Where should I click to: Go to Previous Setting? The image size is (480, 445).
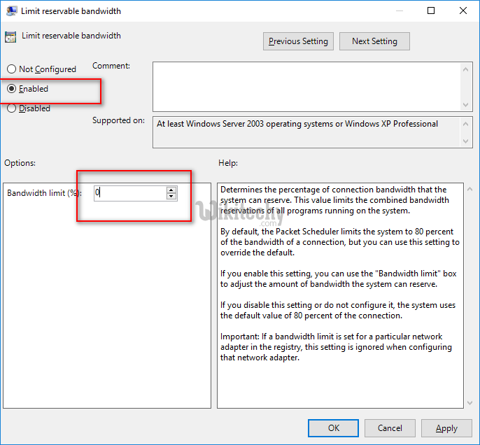298,41
